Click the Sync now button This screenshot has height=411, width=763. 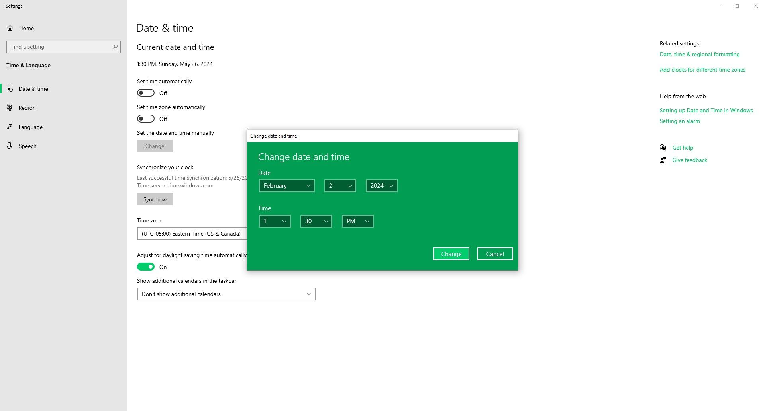[x=155, y=199]
